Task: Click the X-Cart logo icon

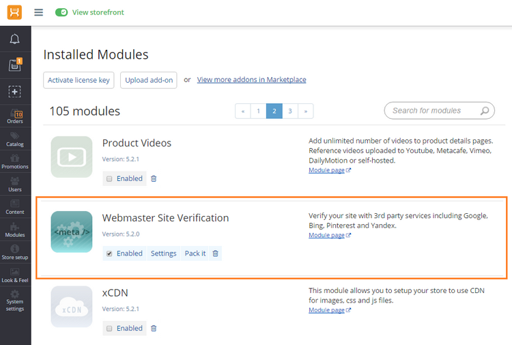Action: (15, 12)
